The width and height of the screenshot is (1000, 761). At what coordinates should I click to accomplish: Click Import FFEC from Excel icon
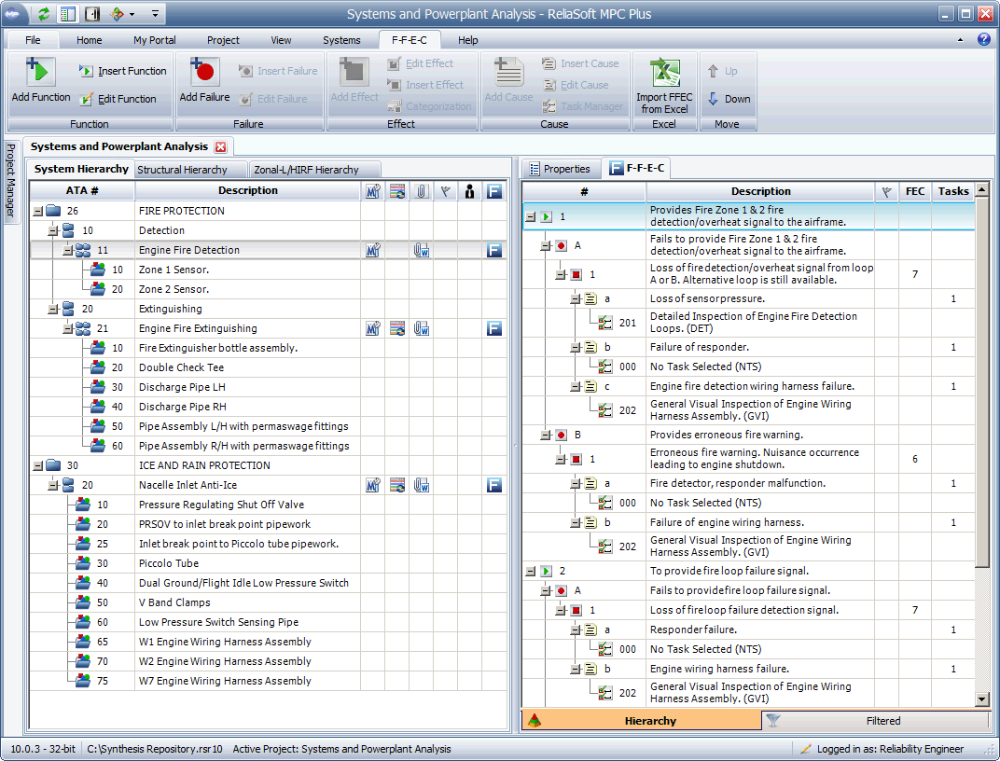[x=664, y=74]
